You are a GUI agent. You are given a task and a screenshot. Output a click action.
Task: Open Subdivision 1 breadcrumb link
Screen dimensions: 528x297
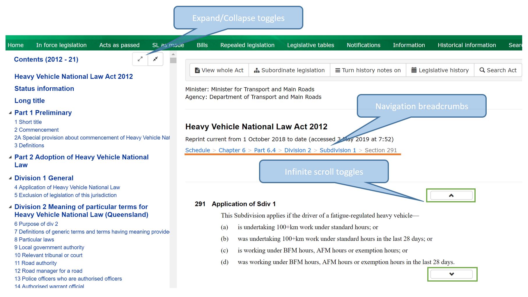click(x=338, y=150)
